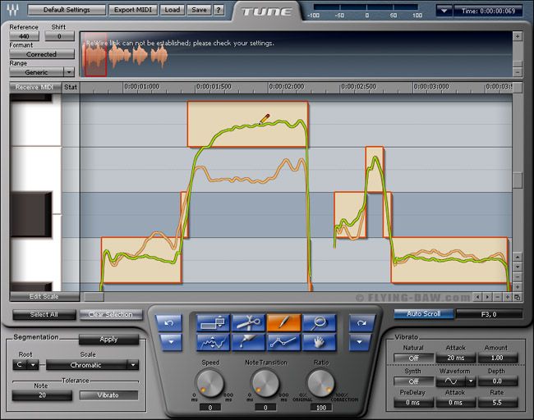Select the Curve pitch shift tool
The image size is (534, 420).
(x=214, y=342)
